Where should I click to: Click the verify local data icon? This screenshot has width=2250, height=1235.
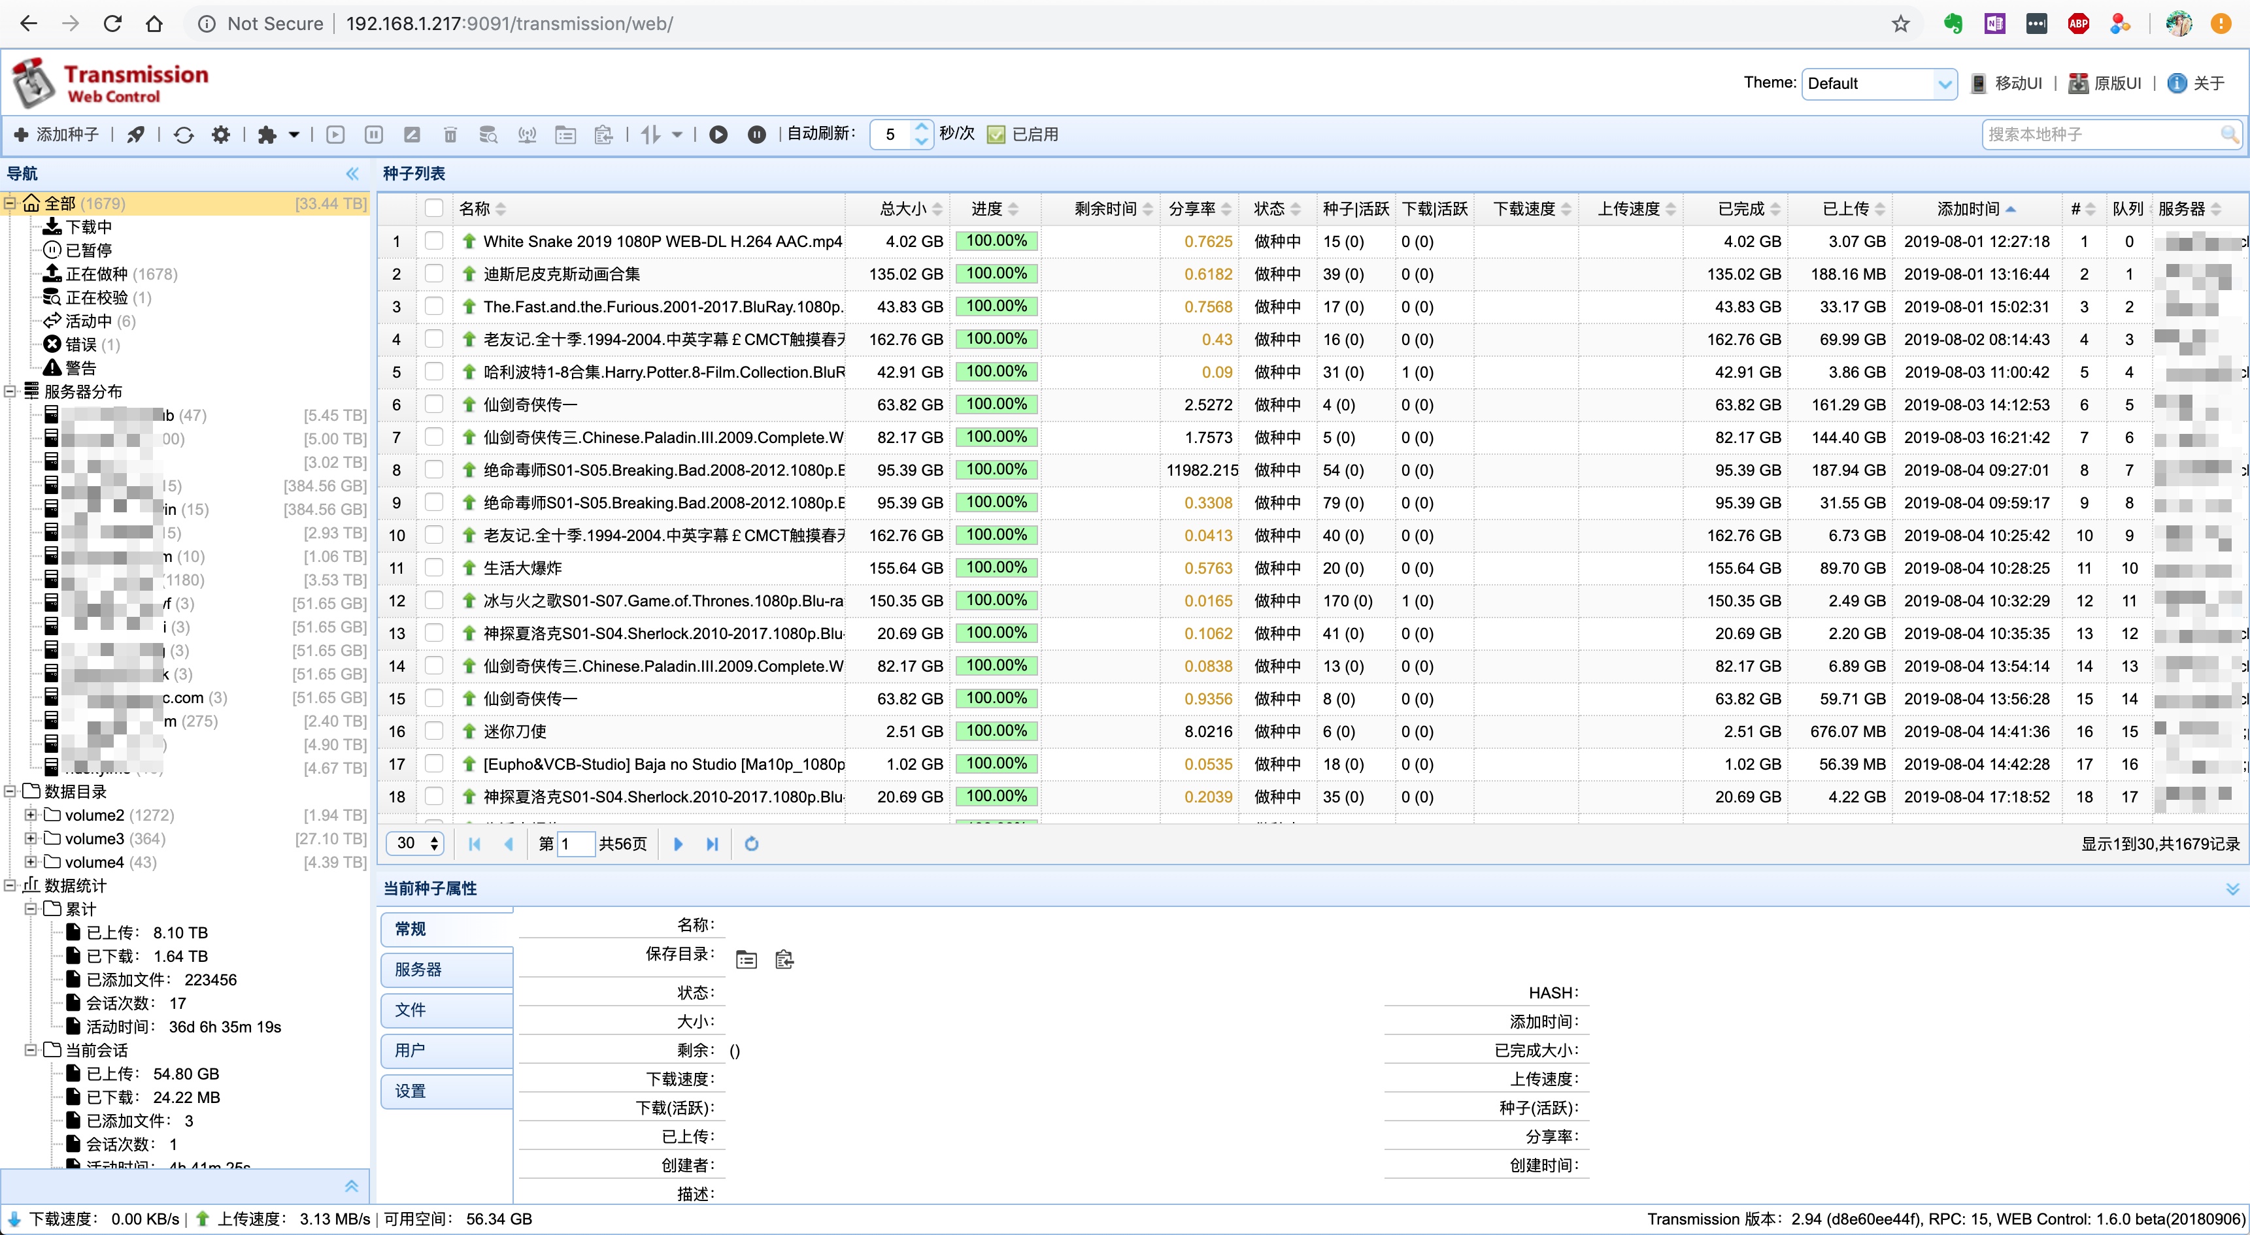point(488,134)
